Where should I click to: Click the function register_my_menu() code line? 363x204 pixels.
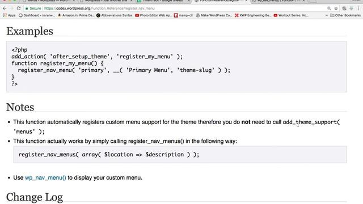(57, 63)
